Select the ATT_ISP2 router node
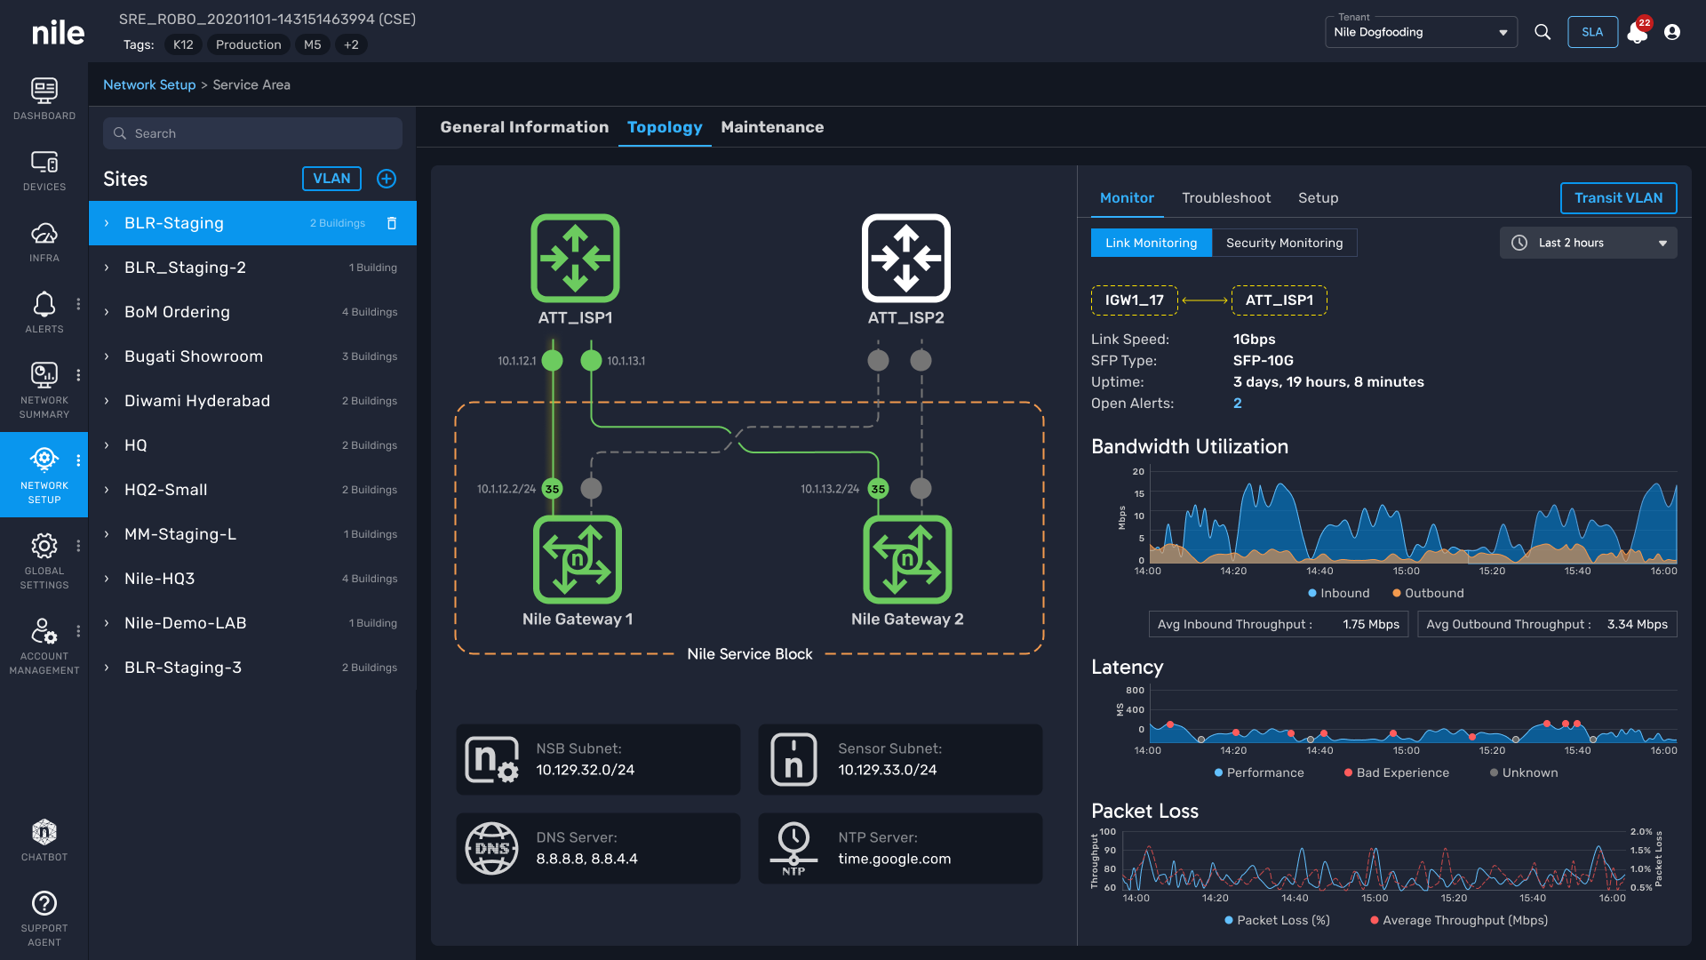This screenshot has height=960, width=1706. pyautogui.click(x=905, y=259)
